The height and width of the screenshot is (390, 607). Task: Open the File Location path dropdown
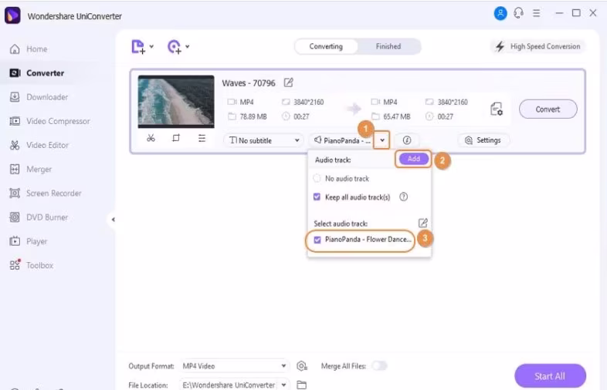click(x=234, y=385)
